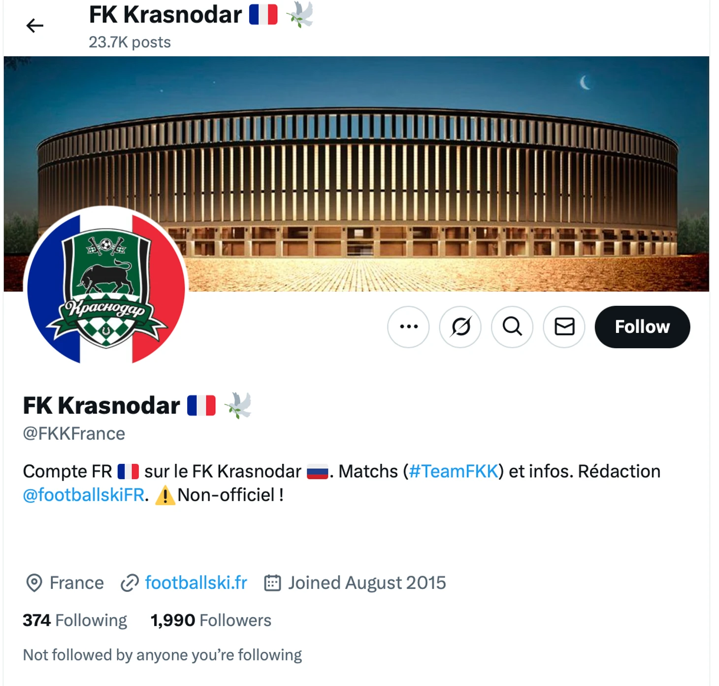Open the footballski.fr website link
The width and height of the screenshot is (719, 686).
(x=196, y=583)
